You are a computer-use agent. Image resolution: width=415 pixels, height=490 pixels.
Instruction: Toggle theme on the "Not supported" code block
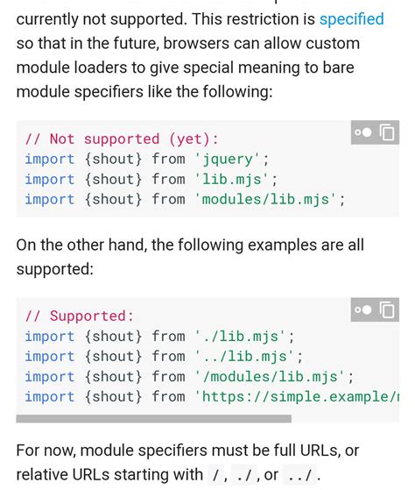(x=363, y=132)
